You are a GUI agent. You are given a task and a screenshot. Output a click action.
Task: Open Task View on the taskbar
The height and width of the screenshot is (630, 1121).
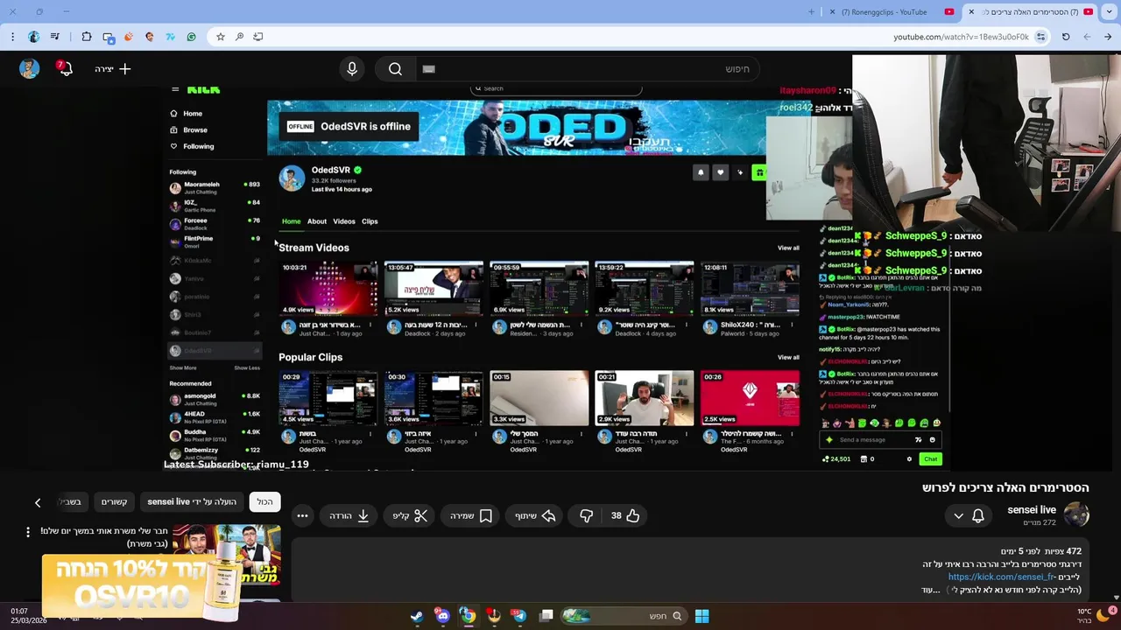546,616
